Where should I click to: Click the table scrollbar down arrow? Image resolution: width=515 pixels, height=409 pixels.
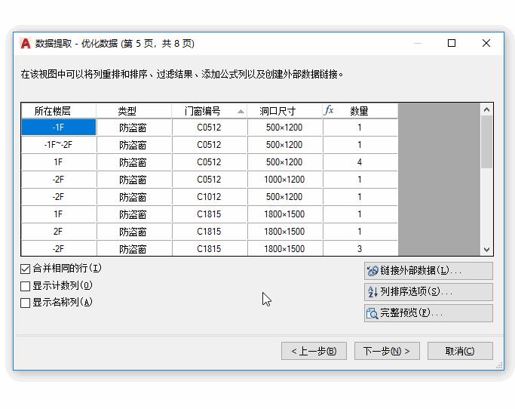click(487, 250)
